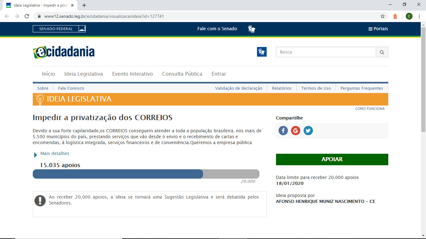Click the Compartilhe heading
The image size is (426, 239).
(289, 118)
